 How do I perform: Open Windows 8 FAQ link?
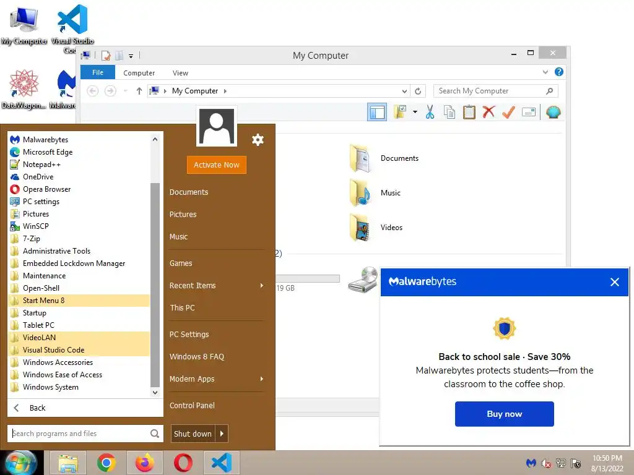tap(196, 357)
